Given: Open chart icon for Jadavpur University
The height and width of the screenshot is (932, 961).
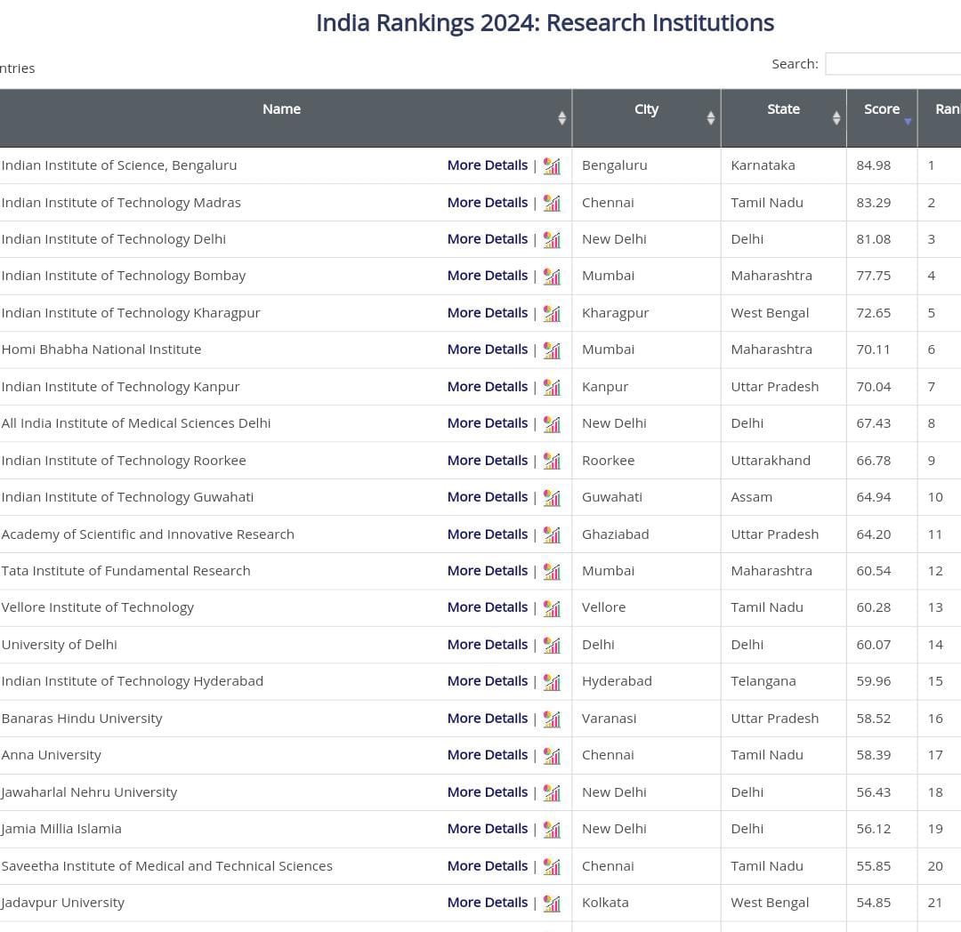Looking at the screenshot, I should tap(552, 904).
